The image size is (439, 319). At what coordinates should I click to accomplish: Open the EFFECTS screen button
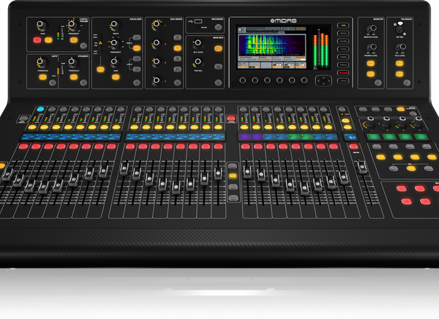coord(343,65)
